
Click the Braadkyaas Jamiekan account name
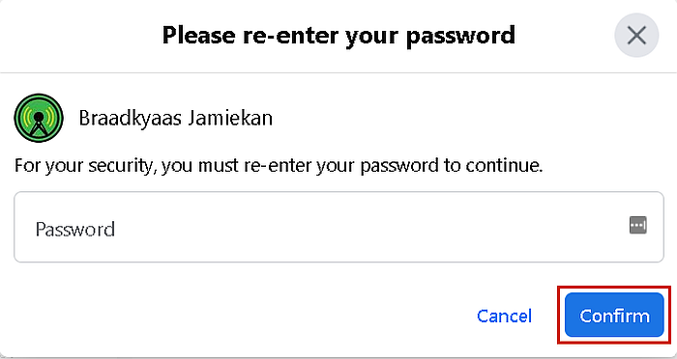pos(175,118)
